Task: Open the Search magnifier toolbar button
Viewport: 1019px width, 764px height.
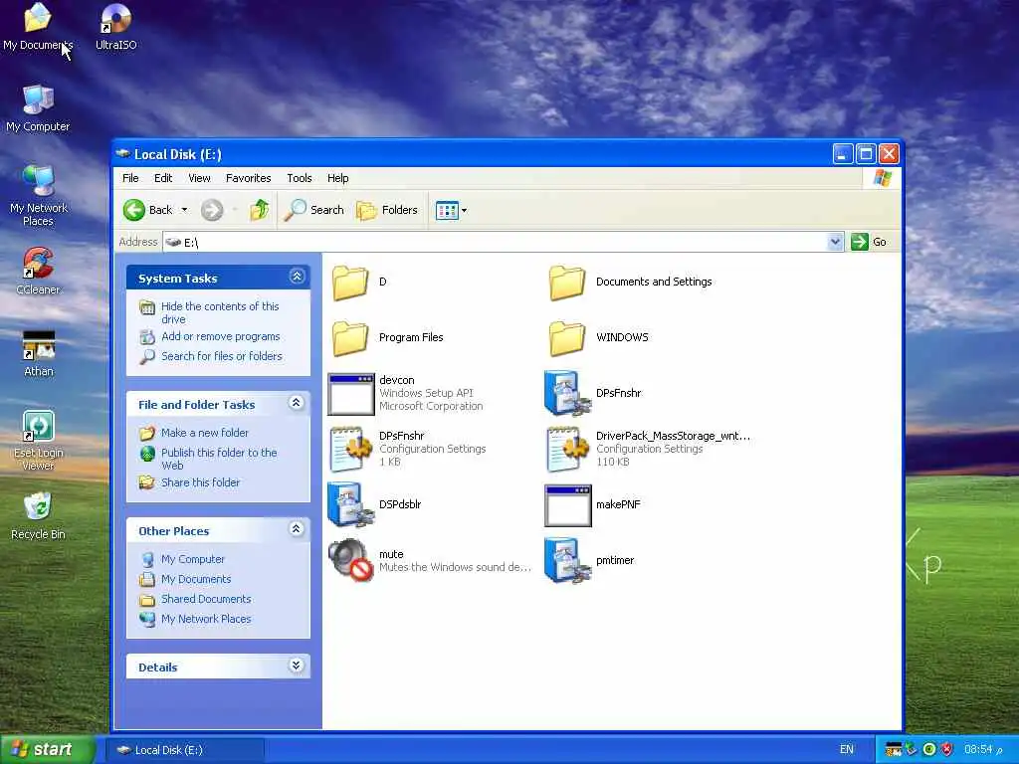Action: [313, 210]
